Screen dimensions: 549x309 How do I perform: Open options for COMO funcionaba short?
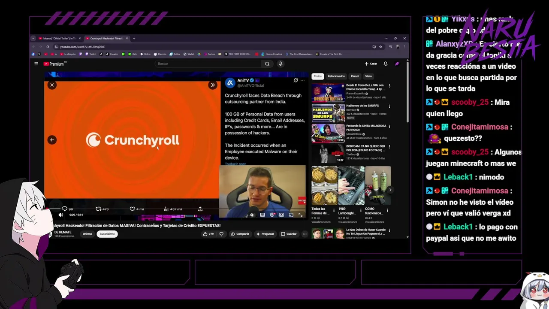387,210
